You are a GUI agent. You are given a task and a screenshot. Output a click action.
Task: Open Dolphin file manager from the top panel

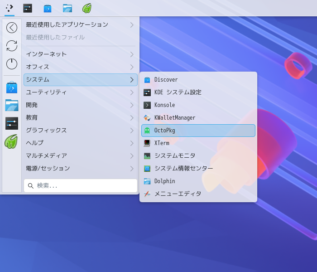[67, 8]
